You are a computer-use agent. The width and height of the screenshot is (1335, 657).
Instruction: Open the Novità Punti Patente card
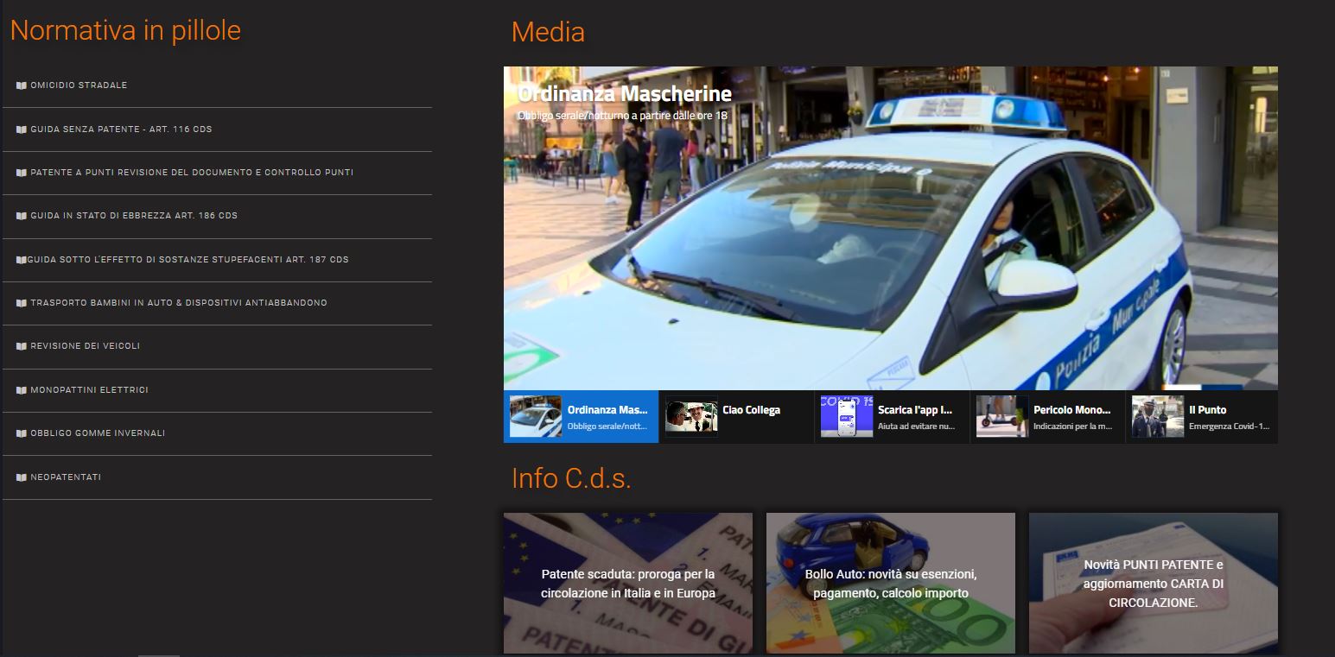click(1153, 584)
